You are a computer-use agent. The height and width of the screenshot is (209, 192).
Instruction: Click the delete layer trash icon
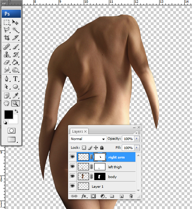pyautogui.click(x=131, y=196)
